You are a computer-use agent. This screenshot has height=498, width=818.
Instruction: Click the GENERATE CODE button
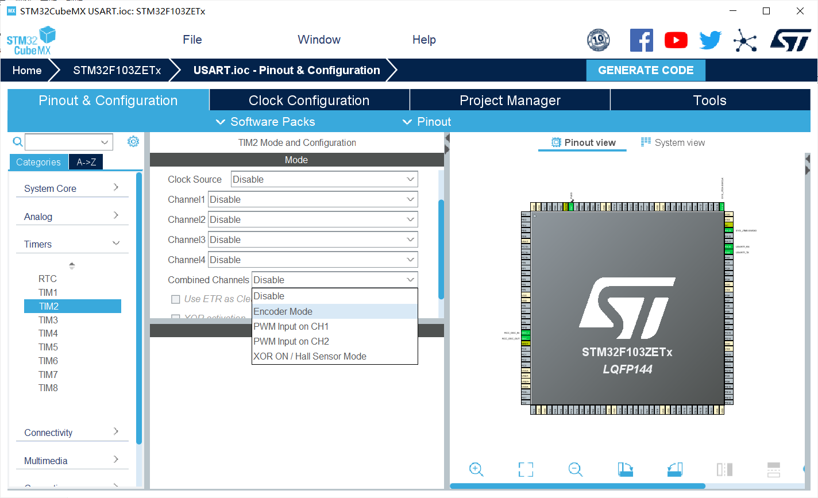tap(646, 70)
